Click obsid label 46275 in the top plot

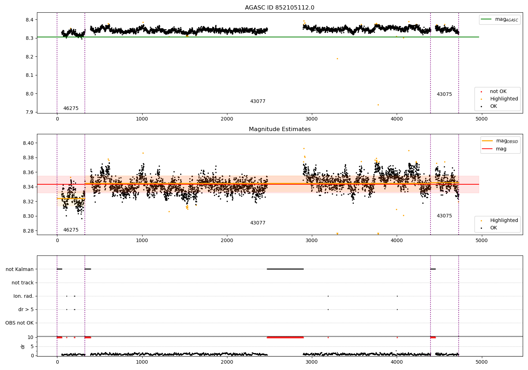(x=71, y=109)
